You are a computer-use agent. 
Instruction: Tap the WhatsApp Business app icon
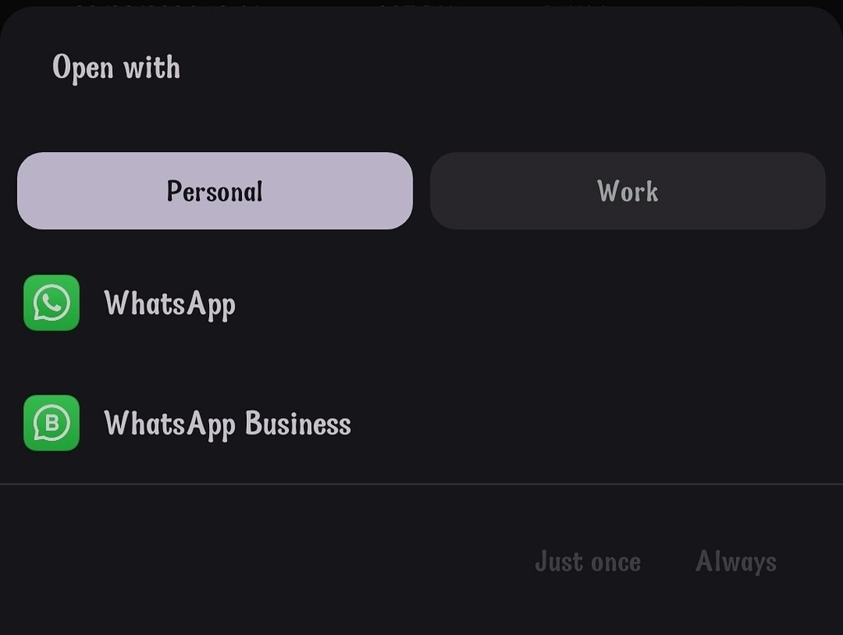(51, 423)
